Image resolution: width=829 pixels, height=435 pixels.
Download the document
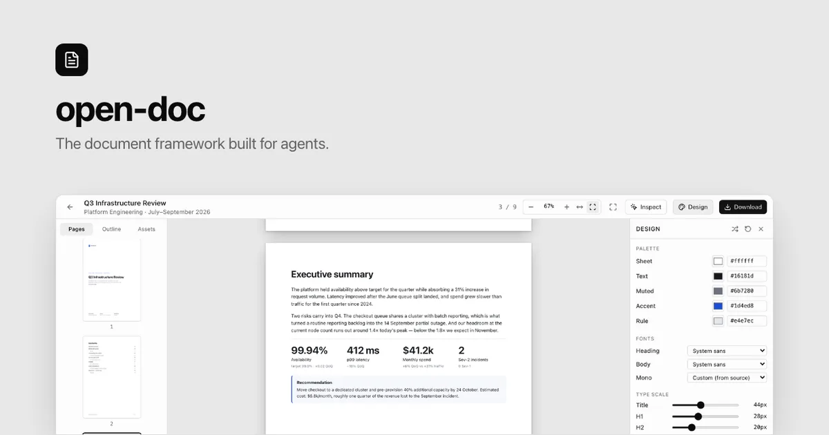tap(743, 207)
